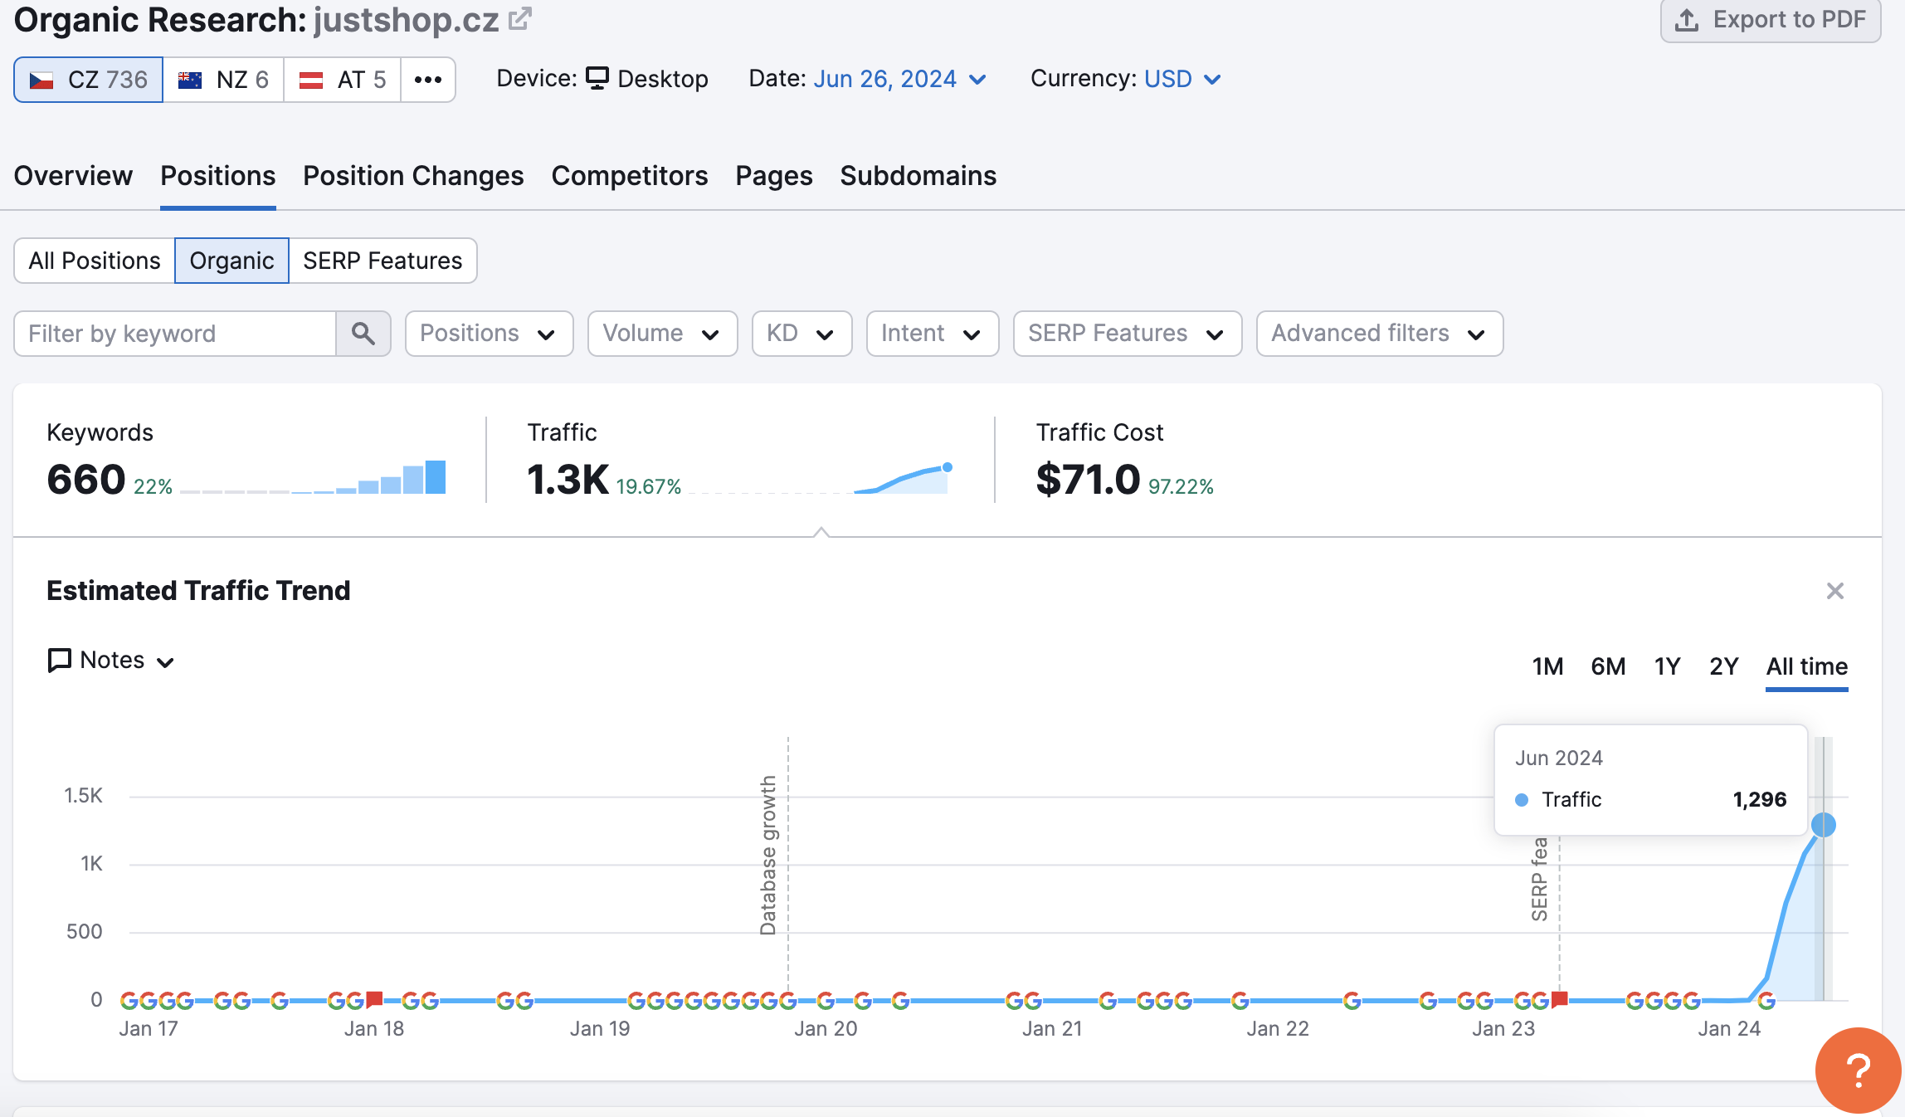Select NZ 6 country database
1905x1117 pixels.
pyautogui.click(x=223, y=80)
